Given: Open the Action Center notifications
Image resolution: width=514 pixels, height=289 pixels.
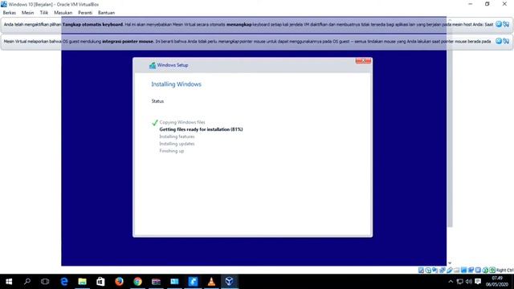Looking at the screenshot, I should coord(478,282).
